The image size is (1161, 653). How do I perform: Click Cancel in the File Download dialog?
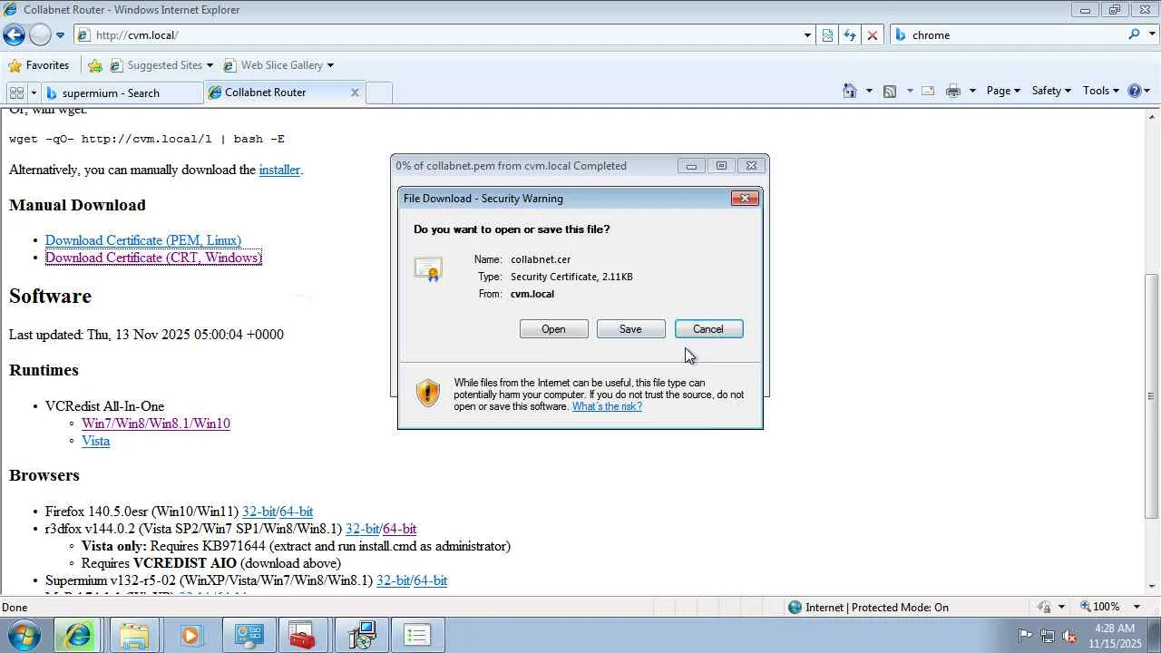tap(708, 329)
